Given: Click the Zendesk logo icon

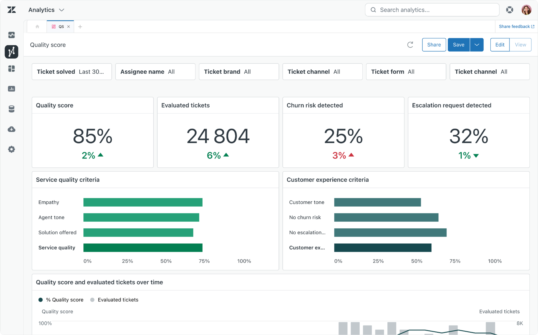Looking at the screenshot, I should 12,10.
